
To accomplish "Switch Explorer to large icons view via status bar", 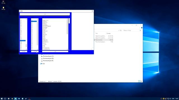I will 142,81.
